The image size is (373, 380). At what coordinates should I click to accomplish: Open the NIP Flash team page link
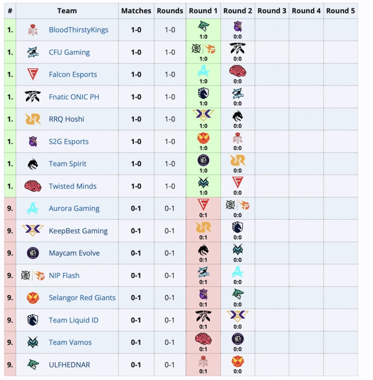point(64,275)
